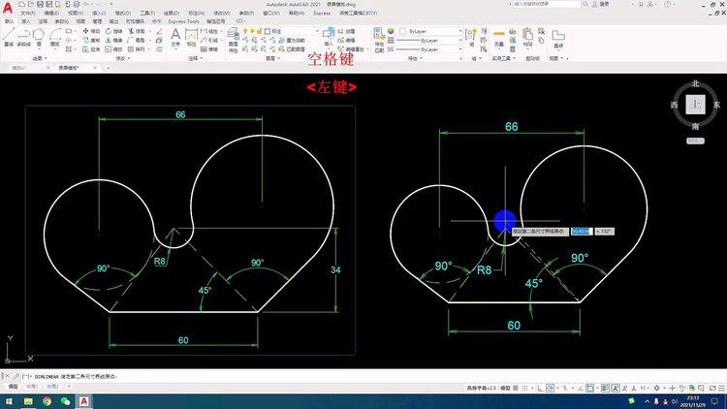This screenshot has height=409, width=727.
Task: Click the Move (移动) tool
Action: pos(91,31)
